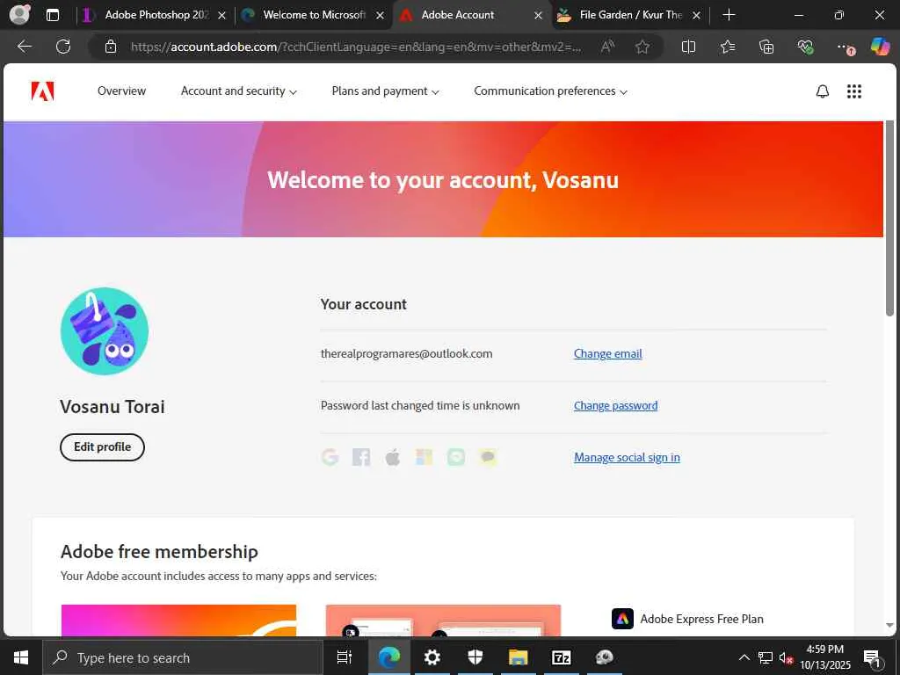Click the Windows search box
This screenshot has width=900, height=675.
pos(183,657)
